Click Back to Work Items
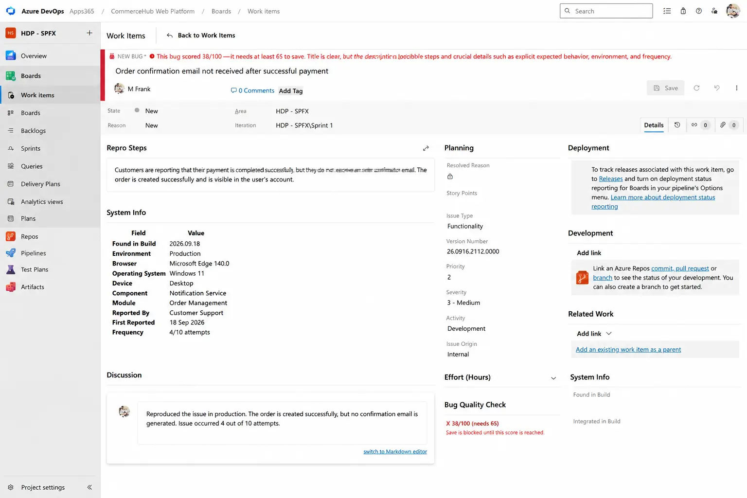Image resolution: width=747 pixels, height=498 pixels. [x=201, y=36]
